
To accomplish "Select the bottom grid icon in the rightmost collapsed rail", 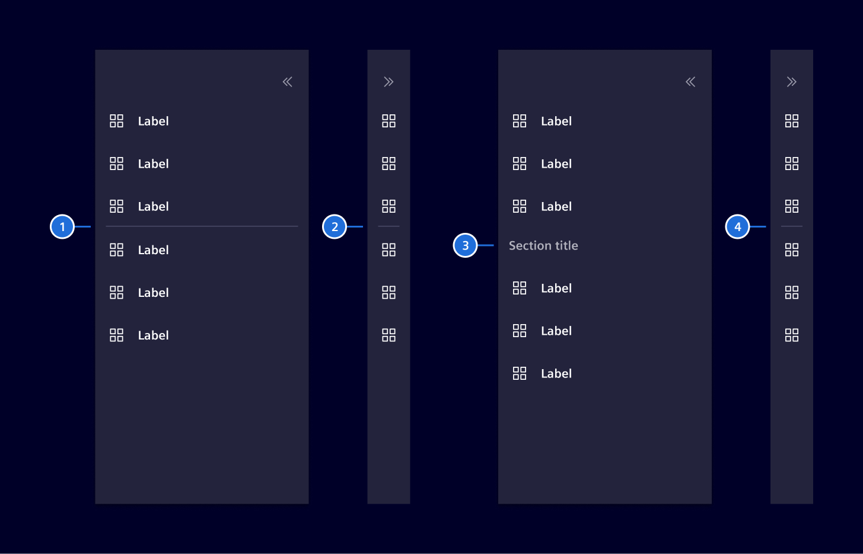I will 792,335.
